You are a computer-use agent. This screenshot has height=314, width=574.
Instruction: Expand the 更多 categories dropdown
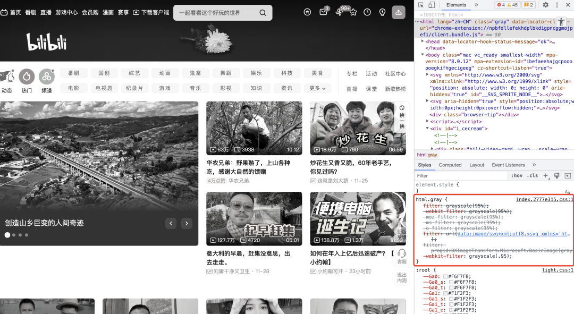317,88
